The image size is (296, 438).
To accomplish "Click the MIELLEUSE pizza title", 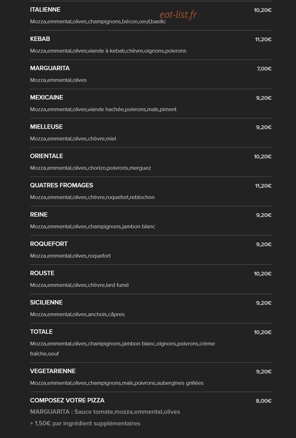I will tap(46, 127).
